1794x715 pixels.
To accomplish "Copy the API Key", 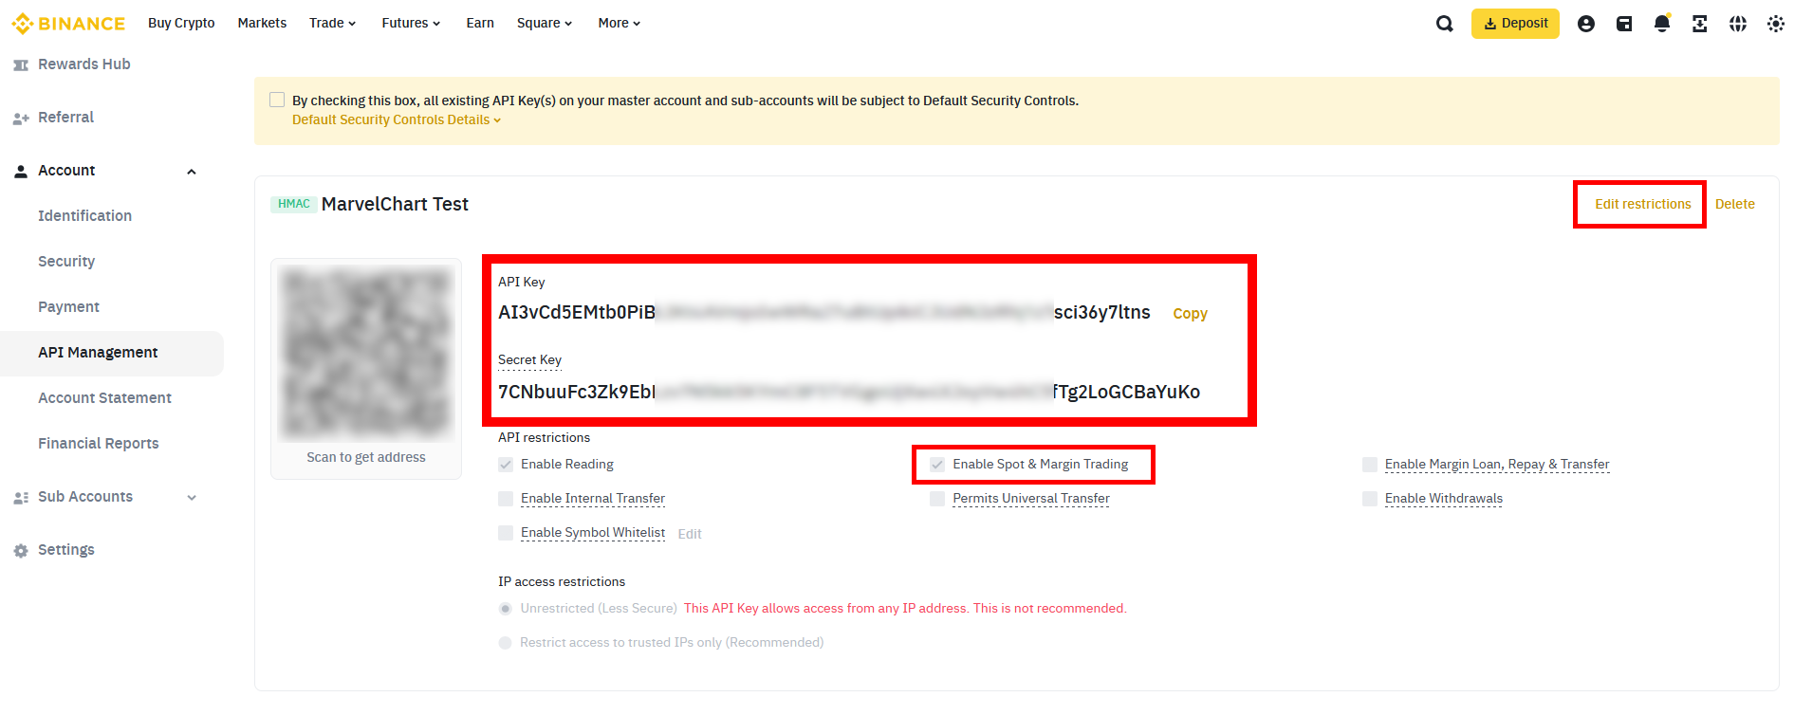I will 1190,314.
